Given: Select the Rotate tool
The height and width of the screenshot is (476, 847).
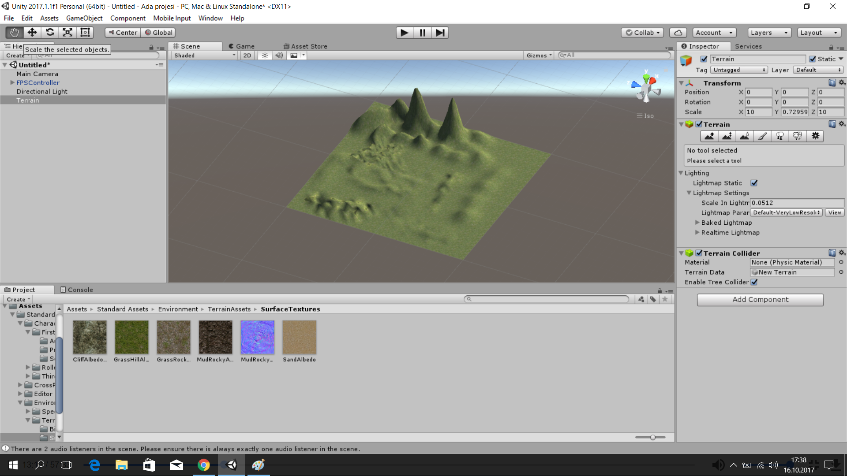Looking at the screenshot, I should click(50, 33).
